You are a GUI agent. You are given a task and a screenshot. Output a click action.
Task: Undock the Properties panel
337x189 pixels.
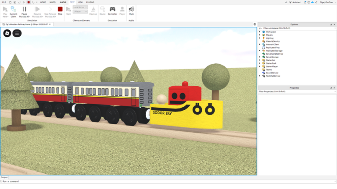331,88
